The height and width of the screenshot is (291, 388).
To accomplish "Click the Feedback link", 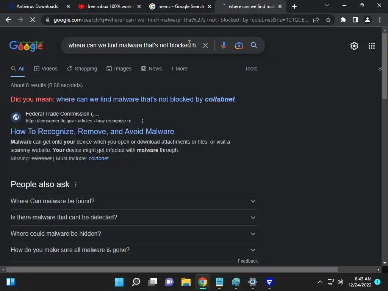I will [x=247, y=261].
